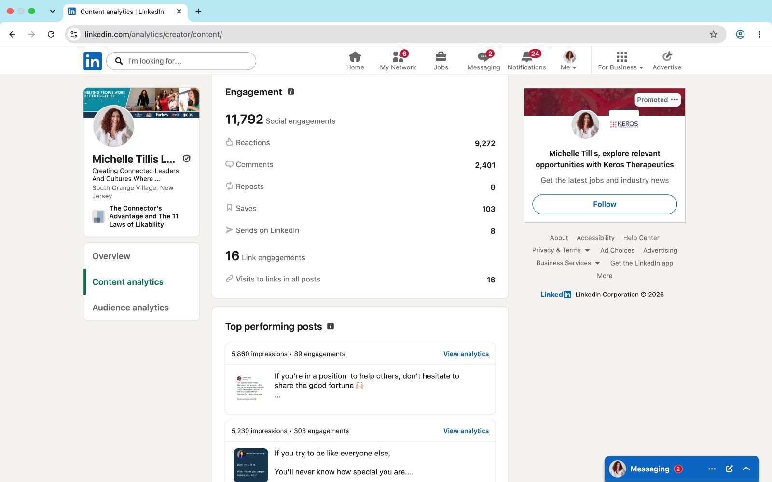View analytics for 5,230 impressions post
This screenshot has width=772, height=482.
pyautogui.click(x=466, y=431)
